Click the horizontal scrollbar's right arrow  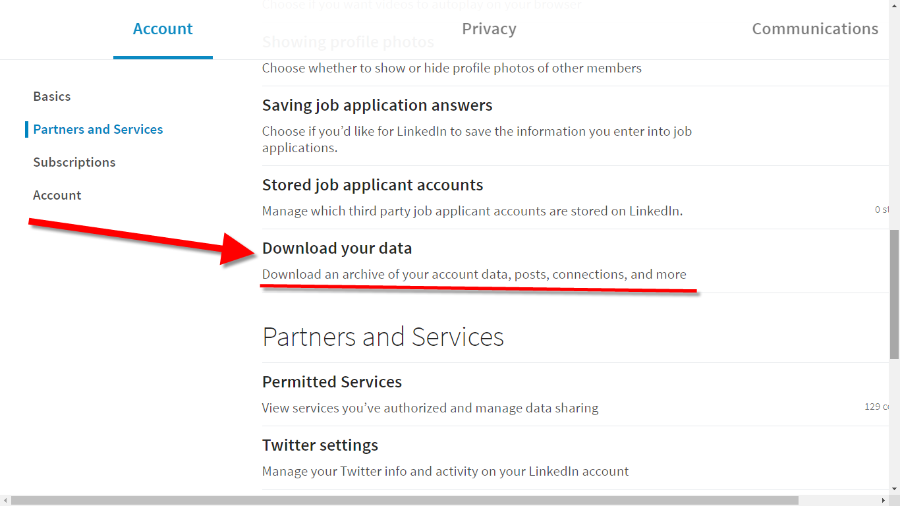884,501
